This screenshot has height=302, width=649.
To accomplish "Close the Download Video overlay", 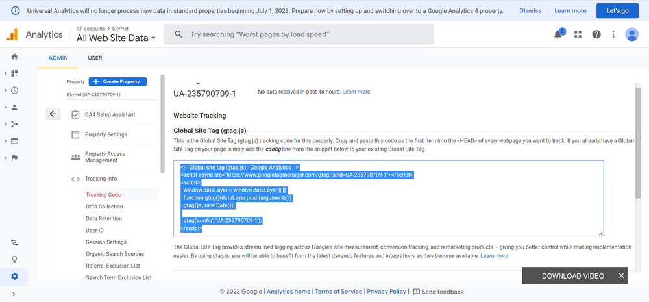I will (x=621, y=275).
